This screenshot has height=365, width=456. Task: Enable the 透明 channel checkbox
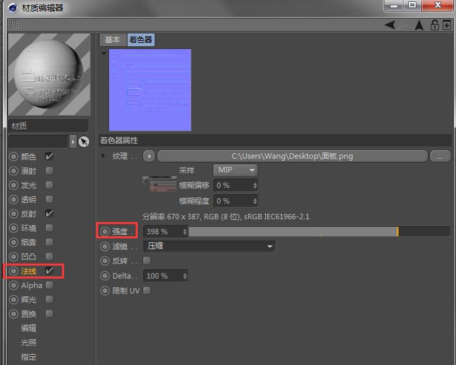coord(50,199)
